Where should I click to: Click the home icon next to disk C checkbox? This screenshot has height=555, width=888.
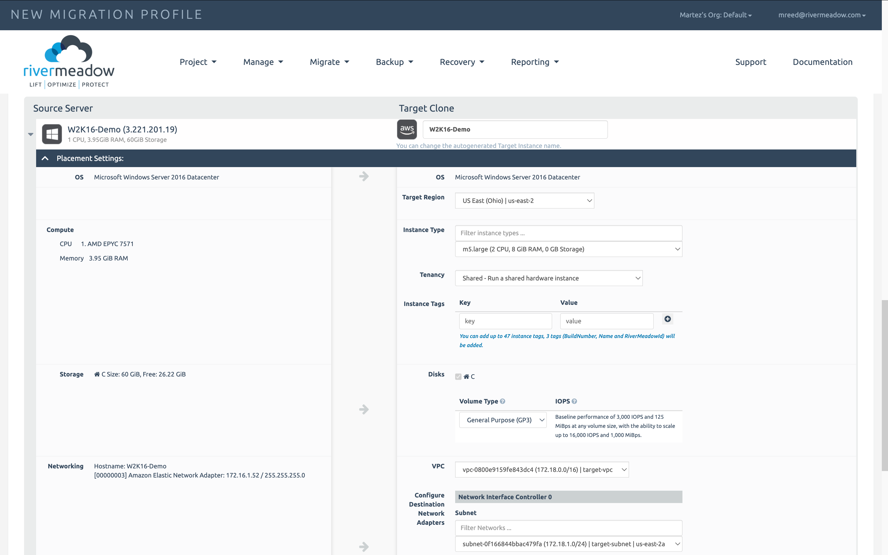pos(466,376)
